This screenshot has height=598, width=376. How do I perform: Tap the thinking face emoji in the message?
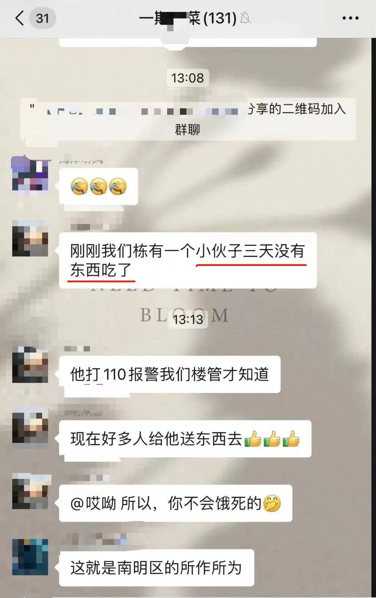pyautogui.click(x=272, y=503)
